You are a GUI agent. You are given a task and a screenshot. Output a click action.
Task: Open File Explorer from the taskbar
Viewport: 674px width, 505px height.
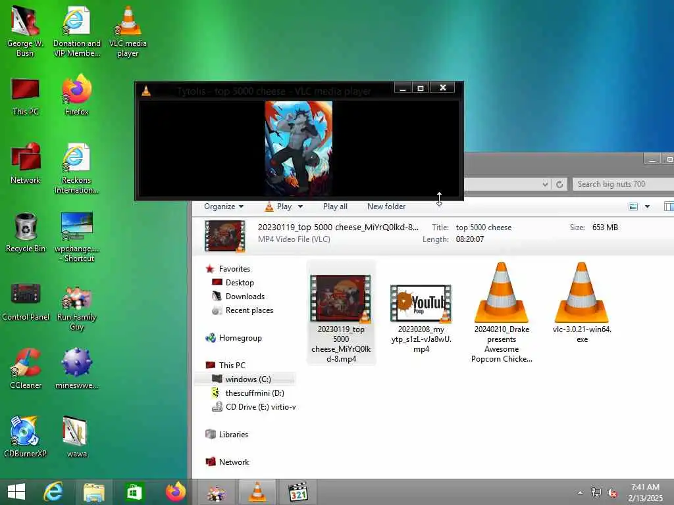[x=93, y=492]
